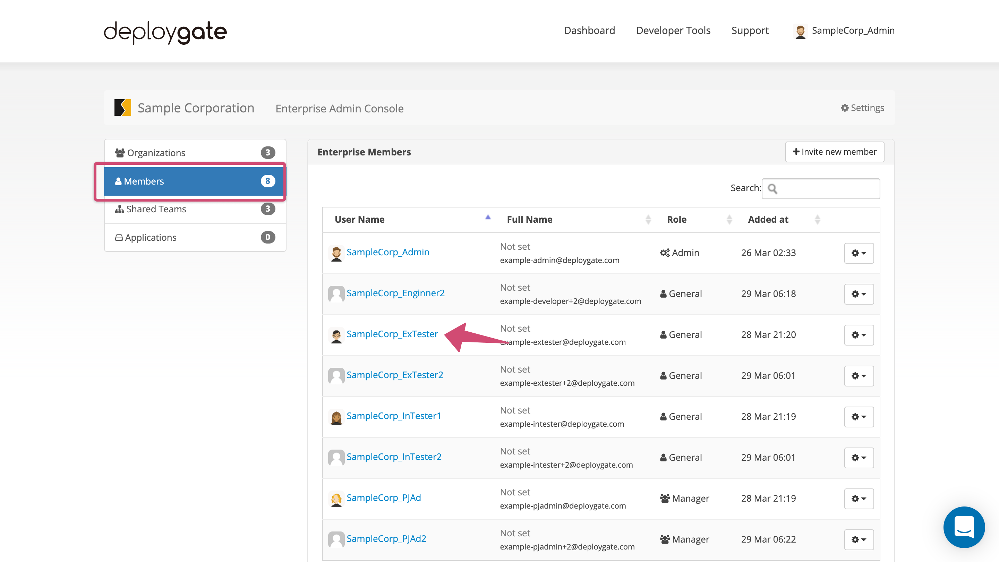This screenshot has height=562, width=999.
Task: Open the Sample Corporation title link
Action: click(x=196, y=108)
